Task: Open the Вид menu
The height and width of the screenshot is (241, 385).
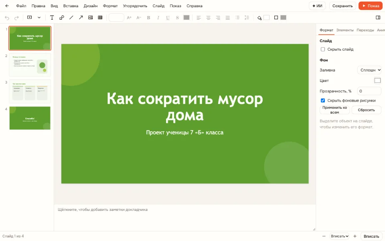Action: (x=54, y=6)
